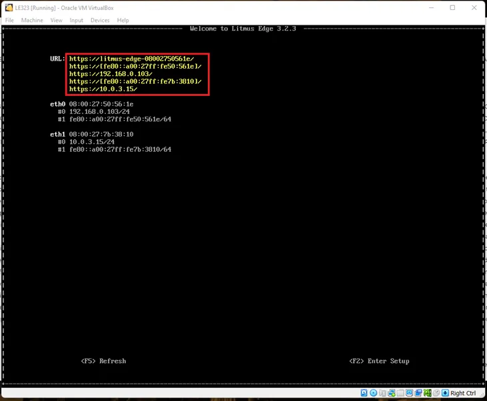Click the eth0 MAC address 08:00:27:50:56:1e
Screen dimensions: 487x401
coord(101,104)
